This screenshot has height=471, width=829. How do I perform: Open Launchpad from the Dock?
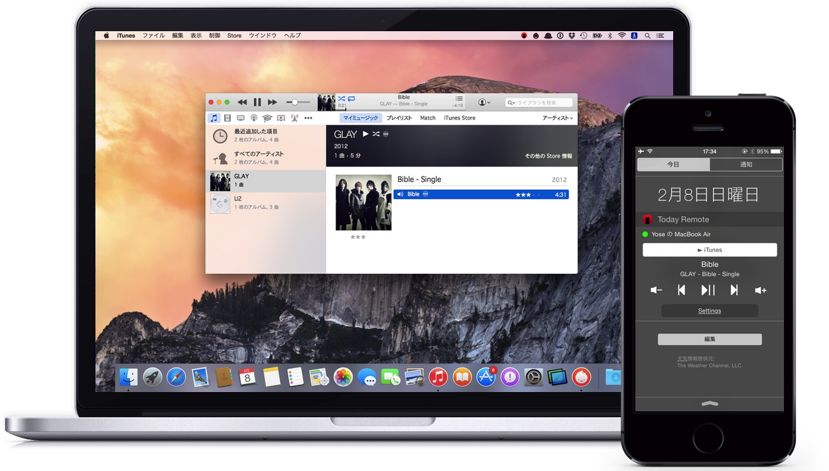click(x=153, y=377)
